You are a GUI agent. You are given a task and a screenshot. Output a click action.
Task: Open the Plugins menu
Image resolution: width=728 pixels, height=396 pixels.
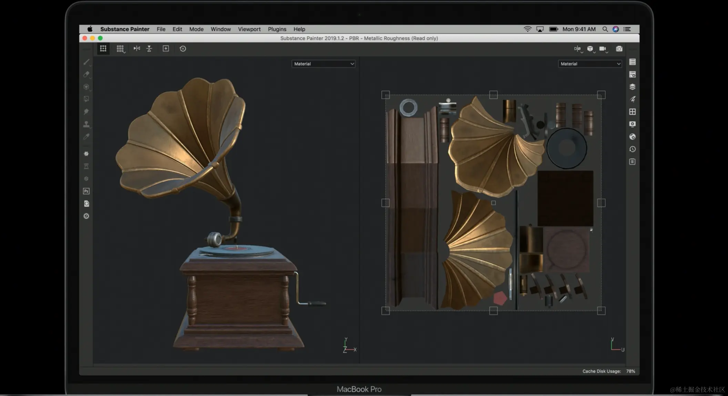point(277,29)
